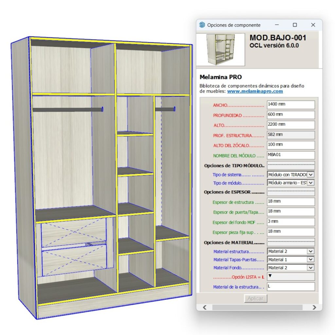Select the PROFUNDIDAD input field
The height and width of the screenshot is (335, 335).
[x=291, y=115]
